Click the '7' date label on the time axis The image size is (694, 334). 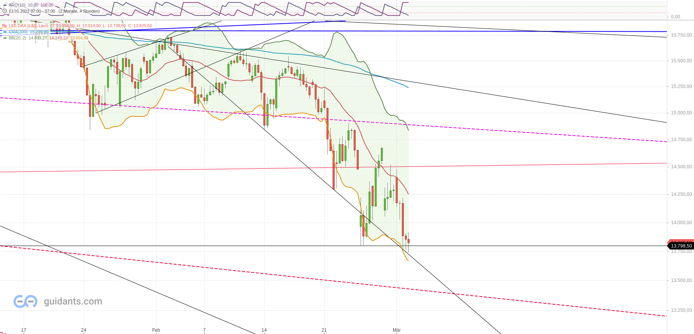(x=204, y=330)
